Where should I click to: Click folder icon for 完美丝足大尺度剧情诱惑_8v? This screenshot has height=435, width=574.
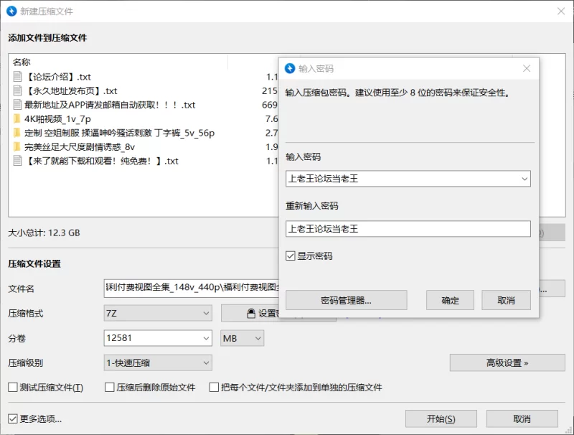pos(17,147)
